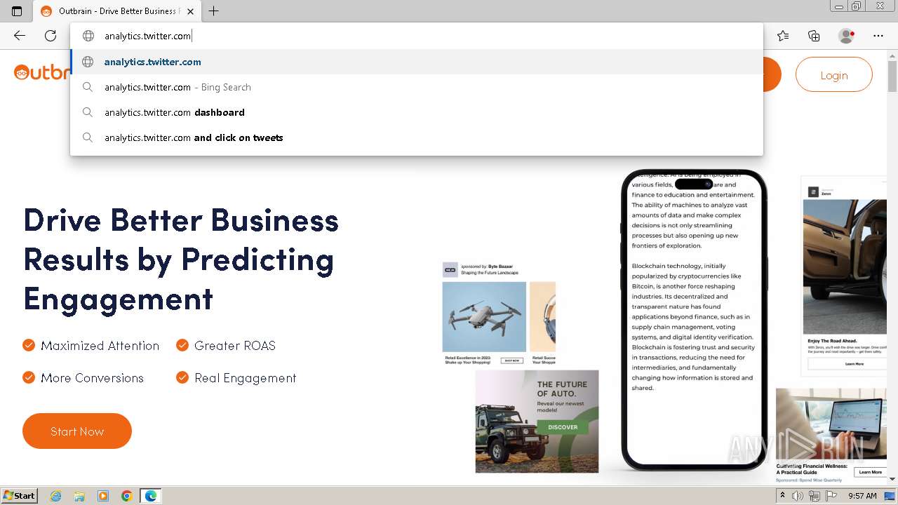Choose analytics.twitter.com Bing Search suggestion
898x505 pixels.
pyautogui.click(x=417, y=87)
